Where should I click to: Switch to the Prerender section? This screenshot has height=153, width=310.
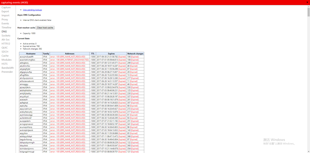(7, 72)
